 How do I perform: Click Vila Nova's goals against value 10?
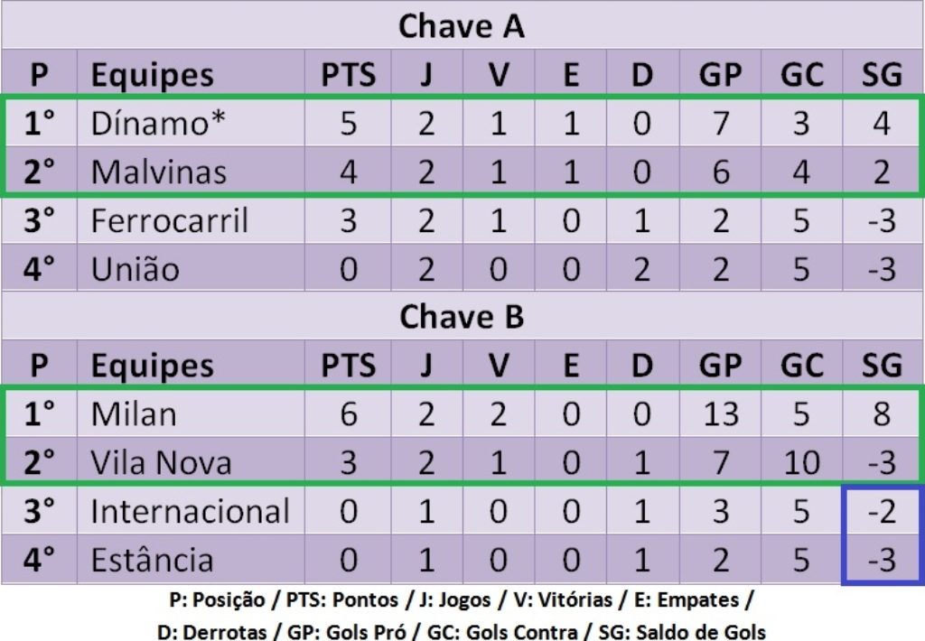coord(801,463)
